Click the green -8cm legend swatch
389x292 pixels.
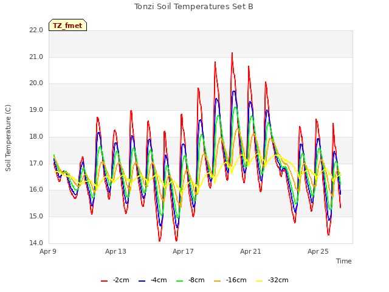[x=180, y=281]
